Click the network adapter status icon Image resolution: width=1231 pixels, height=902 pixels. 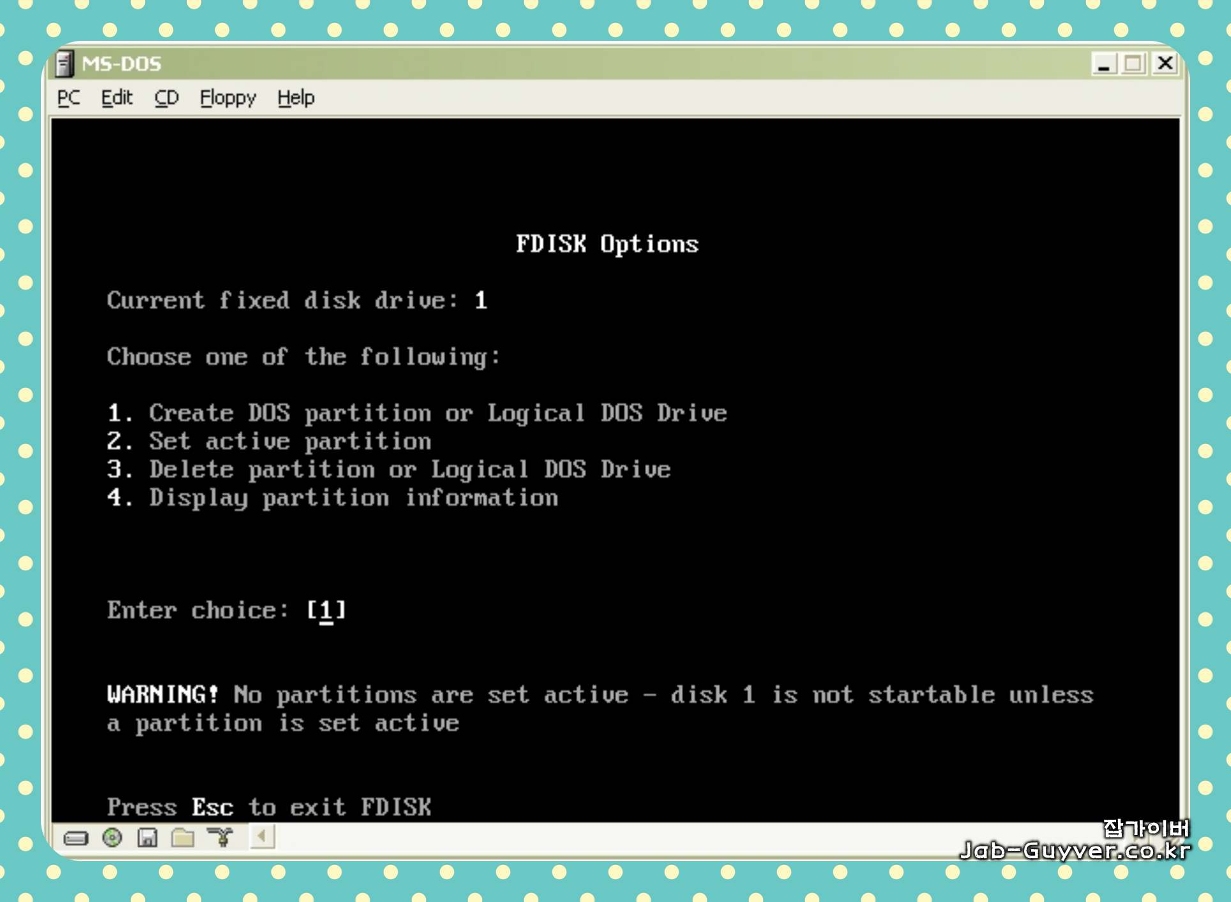click(x=221, y=837)
